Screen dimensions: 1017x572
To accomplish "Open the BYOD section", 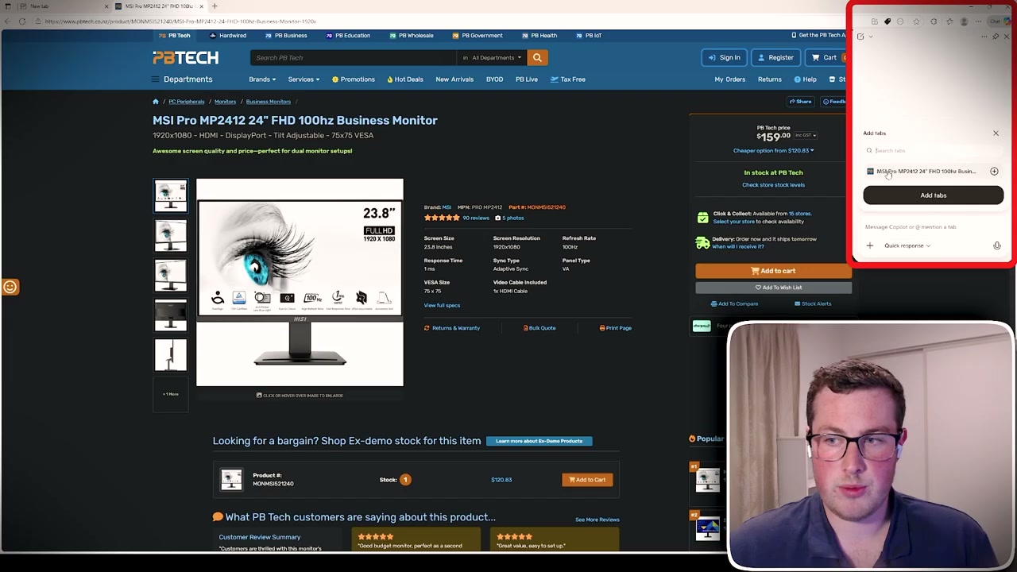I will point(494,79).
